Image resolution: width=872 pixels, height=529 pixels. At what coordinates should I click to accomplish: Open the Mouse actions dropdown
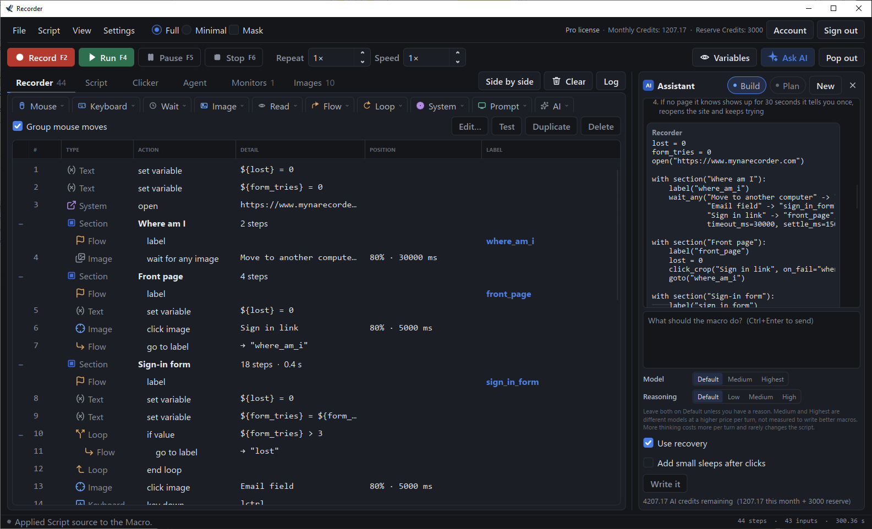point(41,106)
